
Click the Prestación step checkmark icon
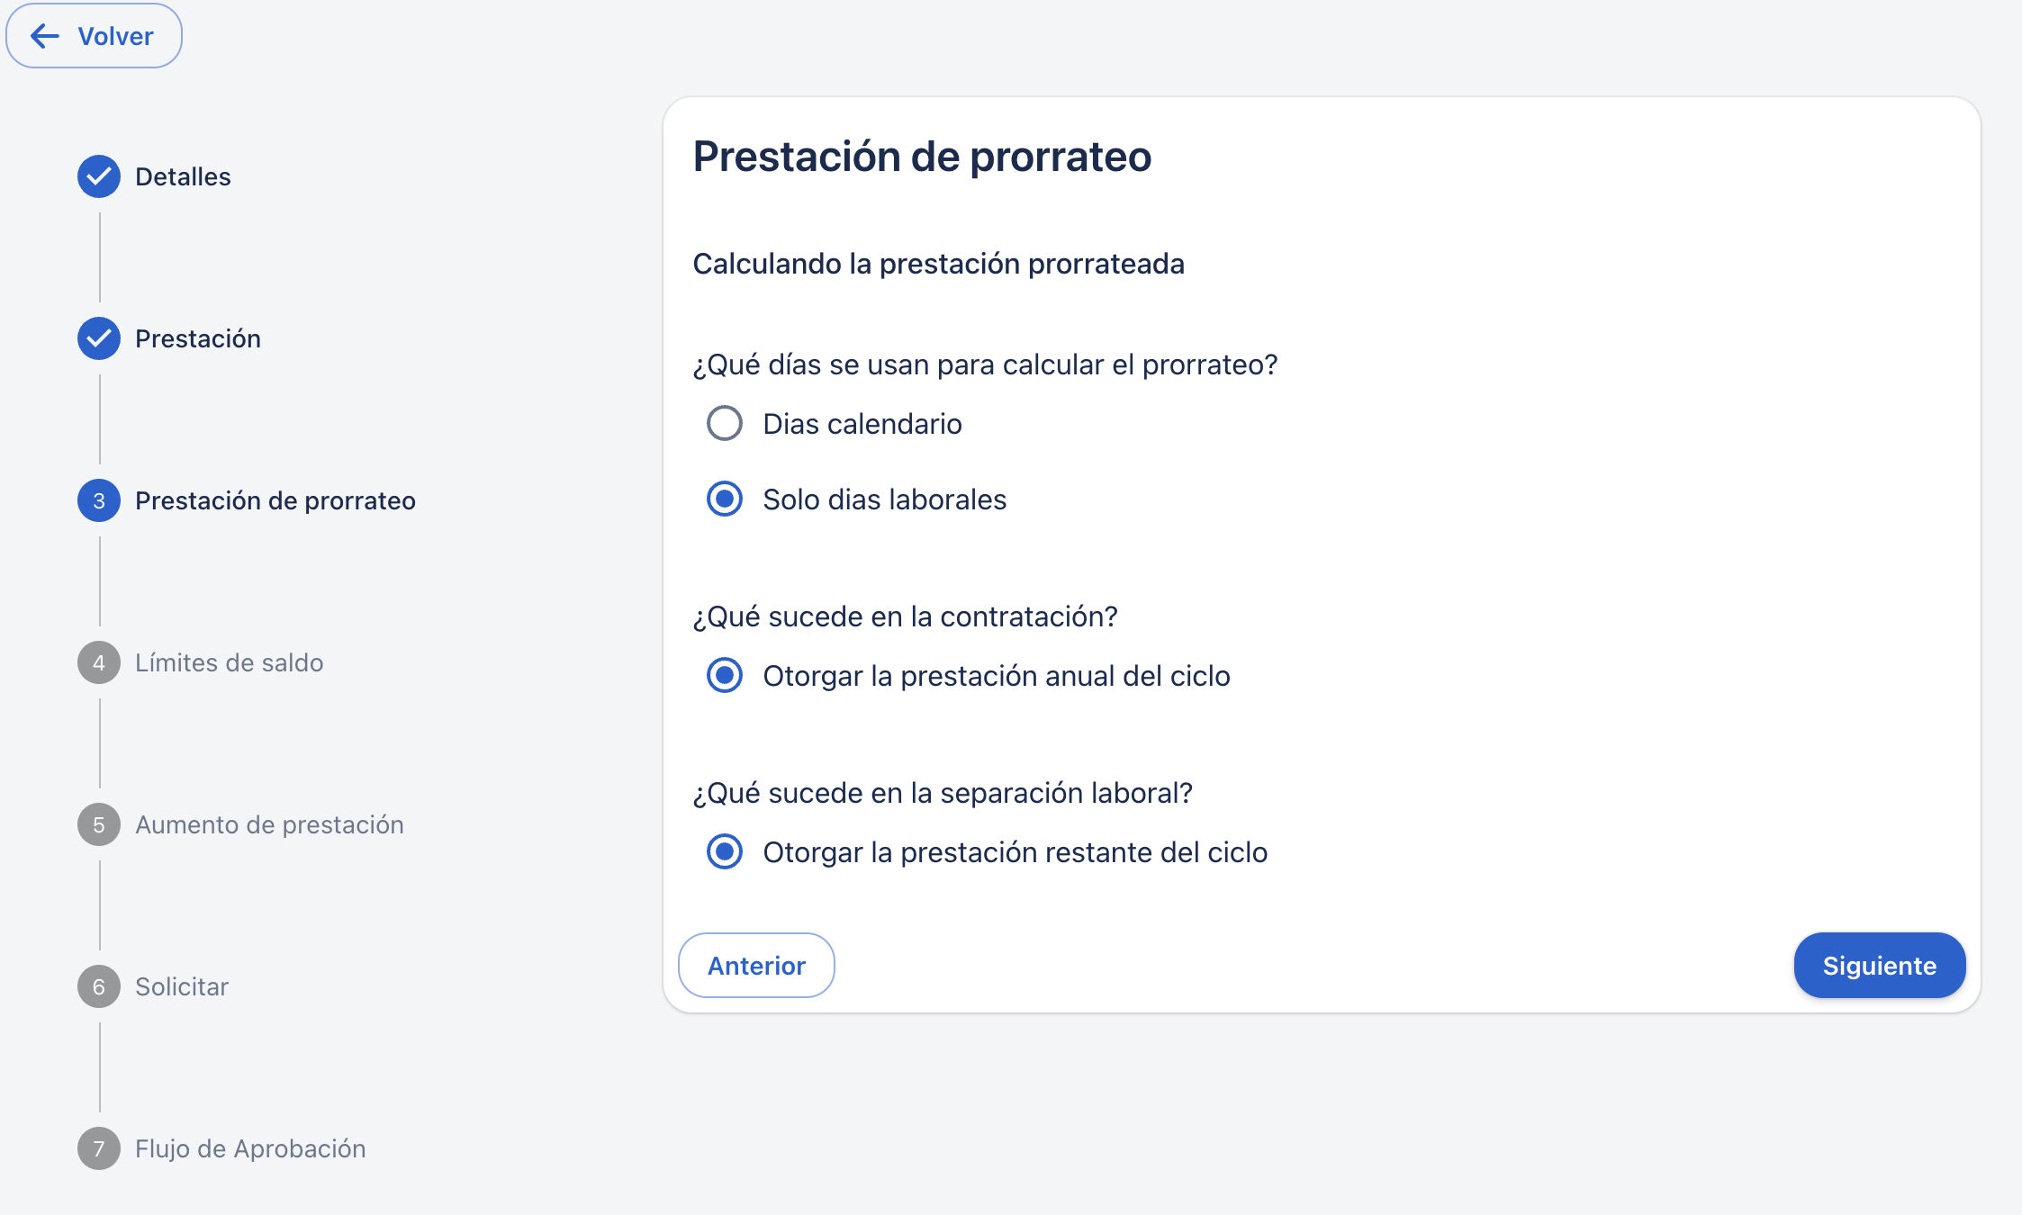pos(99,338)
